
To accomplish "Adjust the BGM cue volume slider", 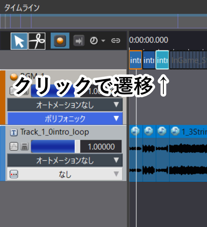I will [x=55, y=91].
